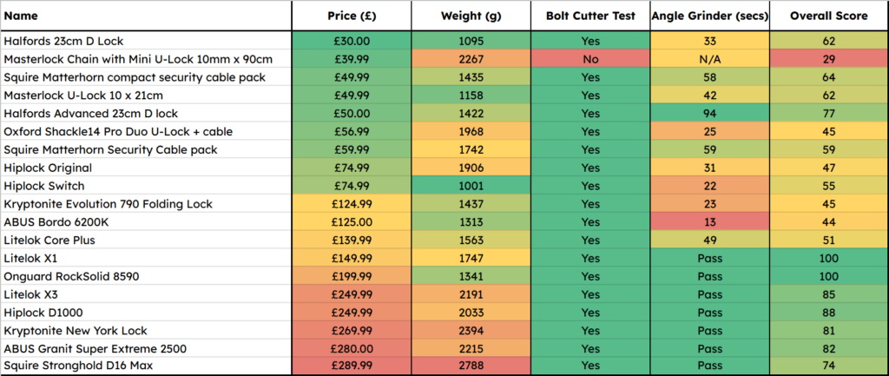
Task: Select the Hiplock Switch weight 1001 cell
Action: pos(471,186)
